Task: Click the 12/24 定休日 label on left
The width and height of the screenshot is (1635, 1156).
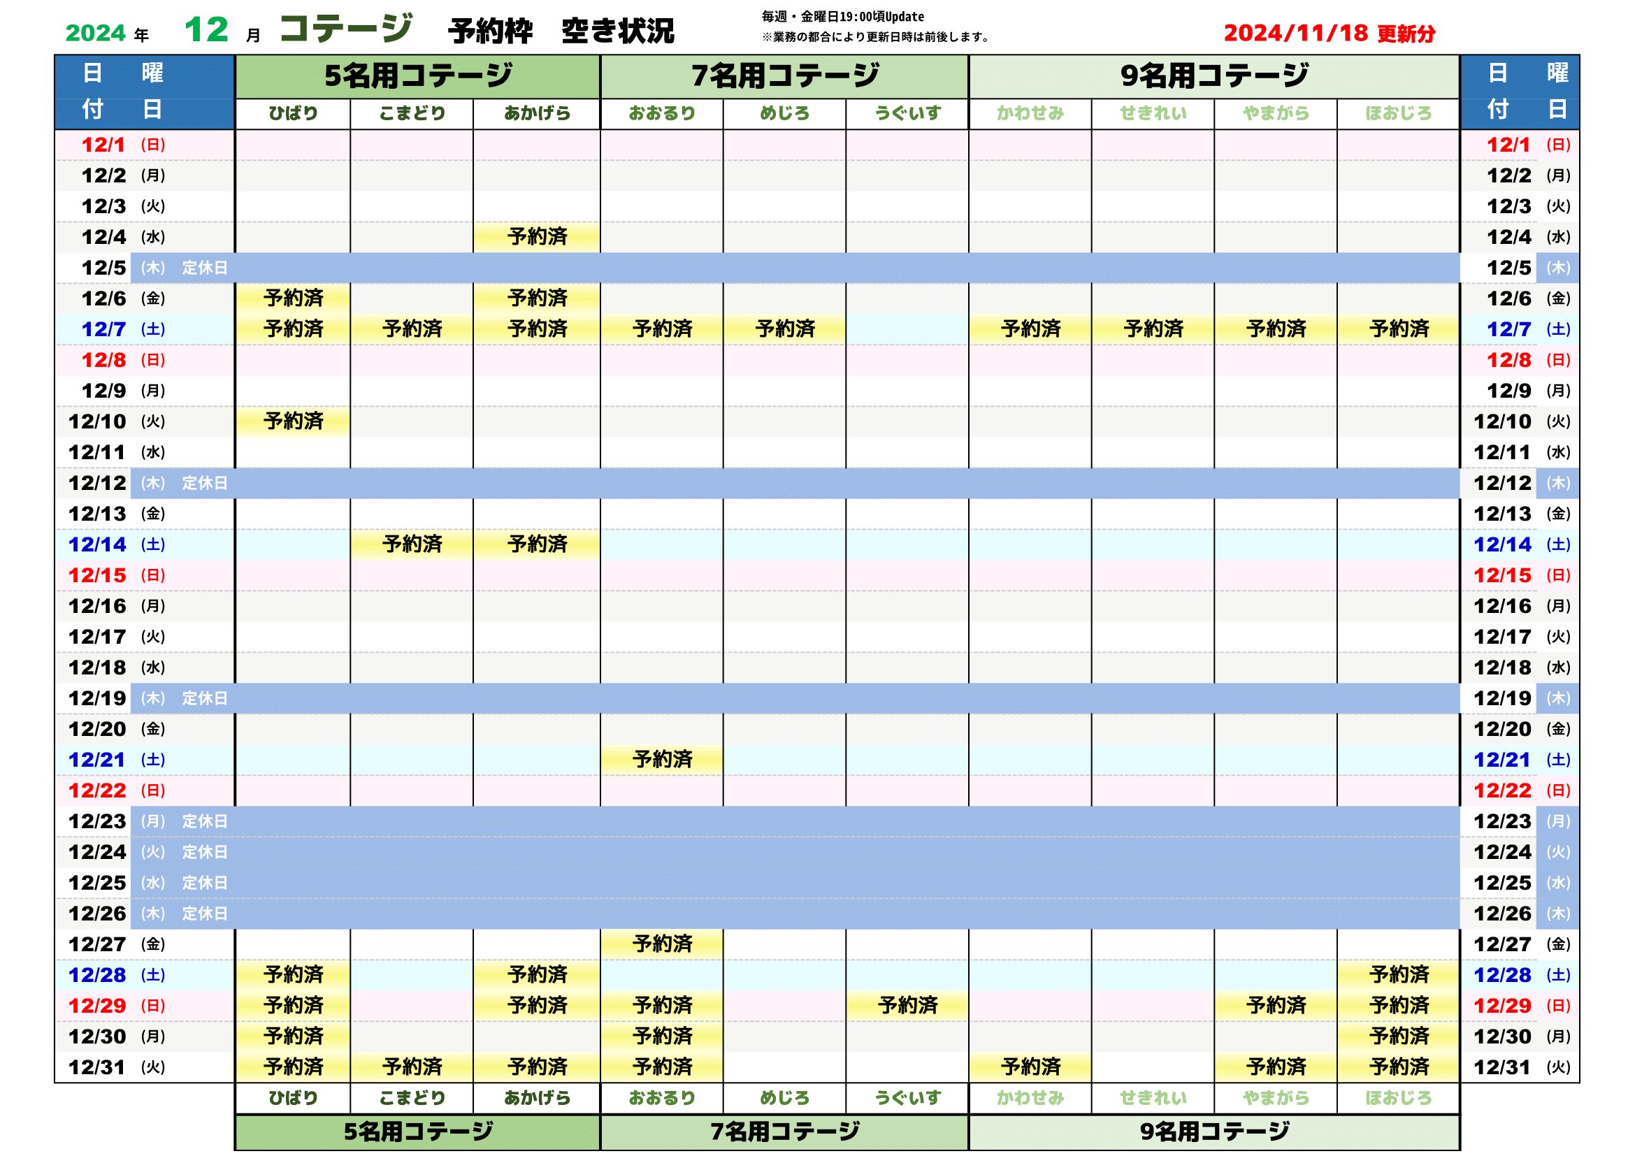Action: tap(204, 852)
